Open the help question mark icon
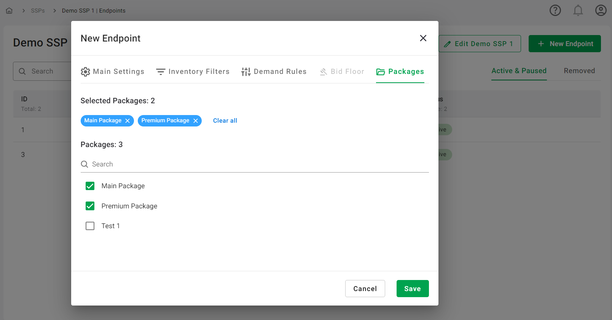This screenshot has height=320, width=612. tap(555, 10)
